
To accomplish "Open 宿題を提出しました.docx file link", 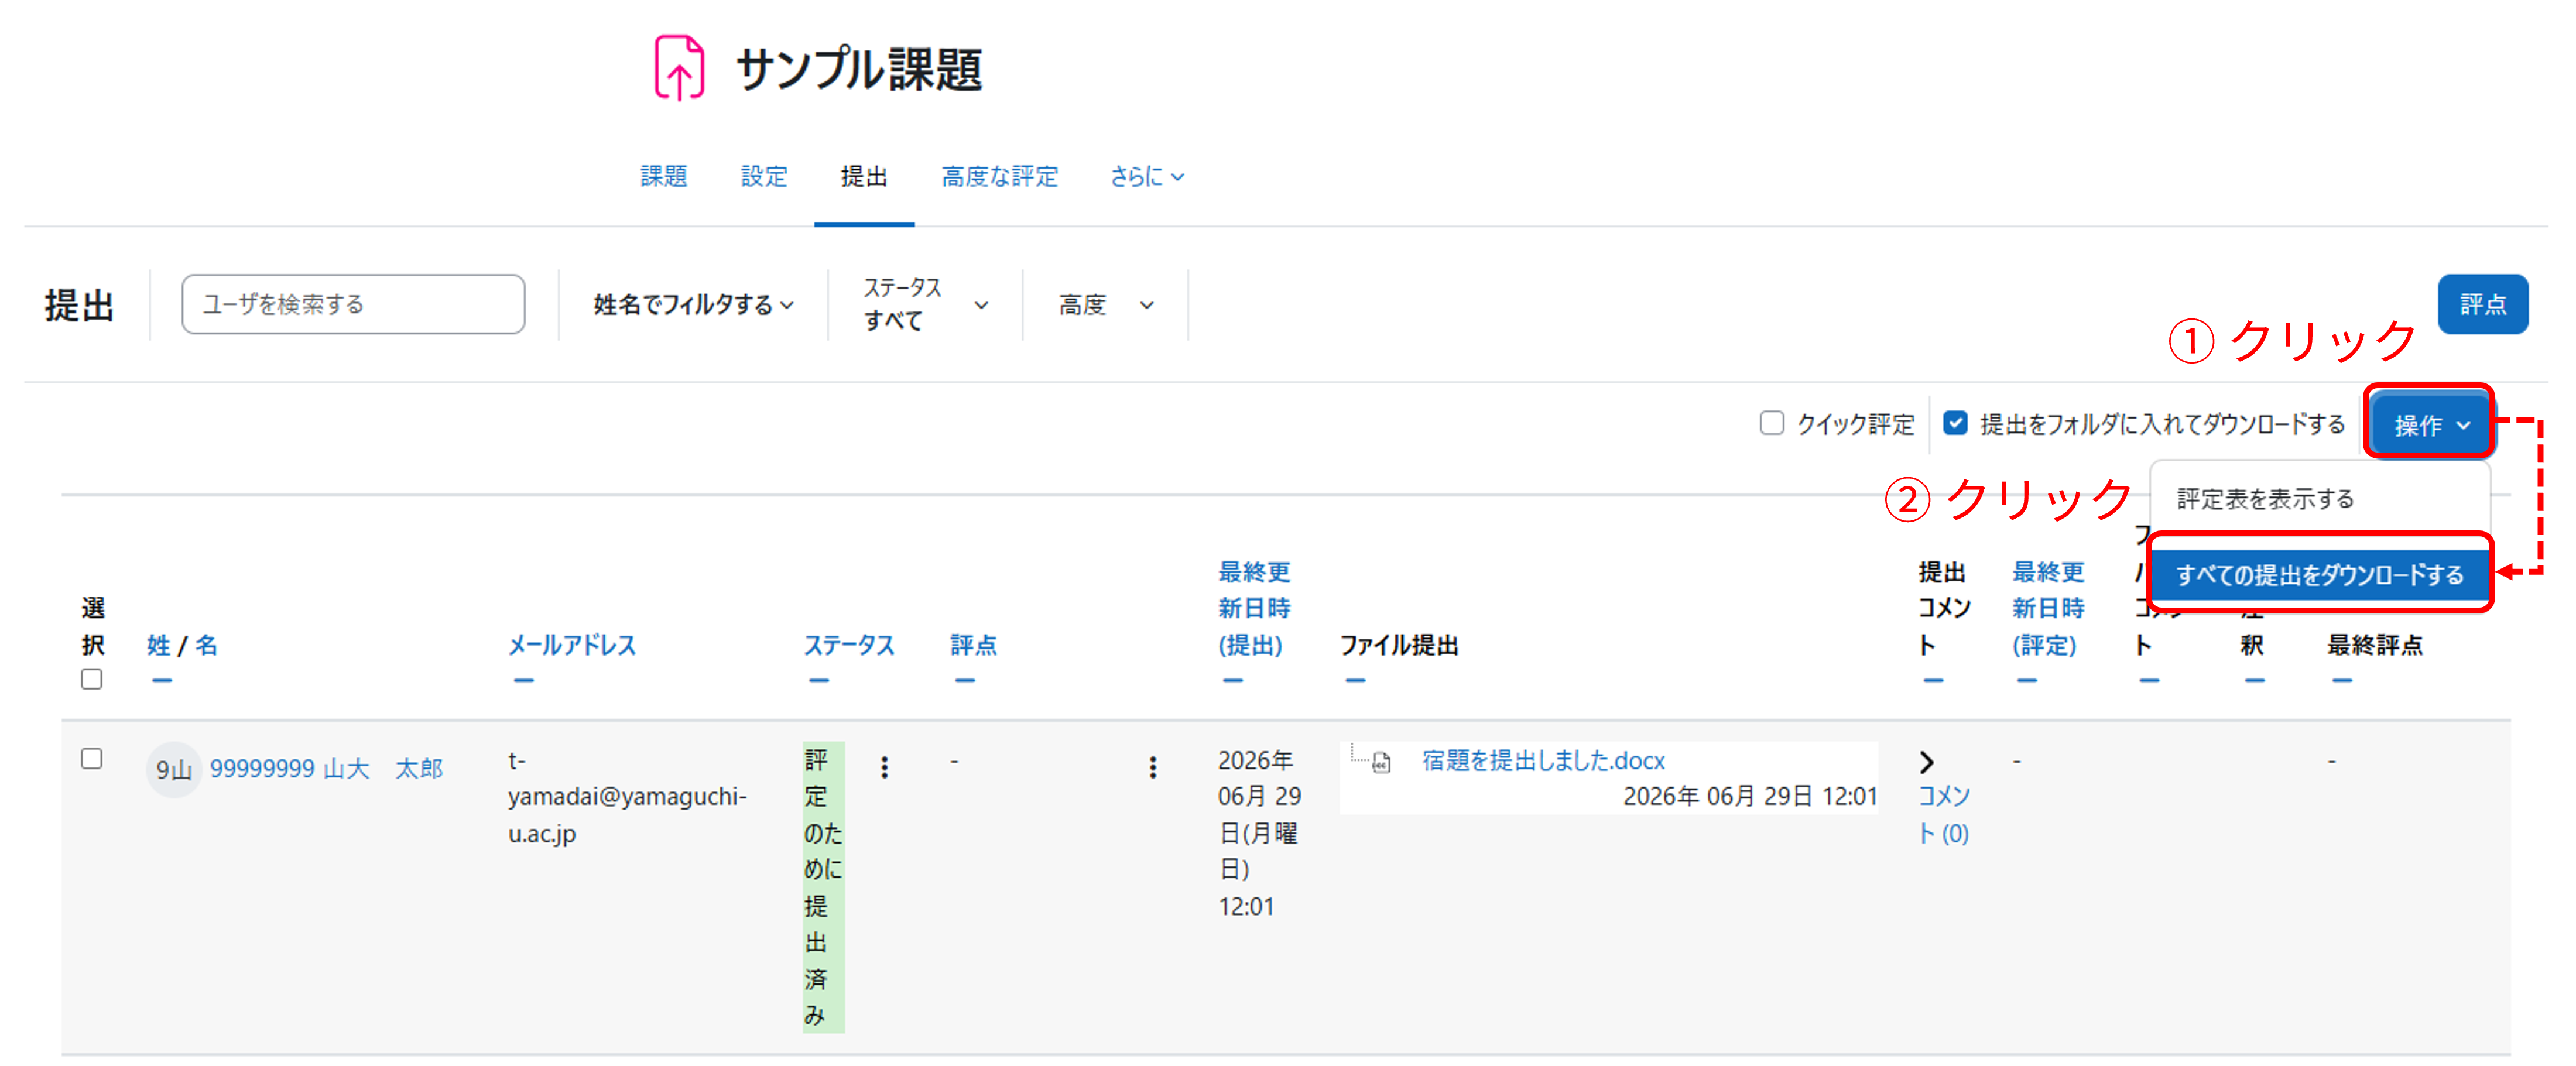I will pyautogui.click(x=1543, y=761).
